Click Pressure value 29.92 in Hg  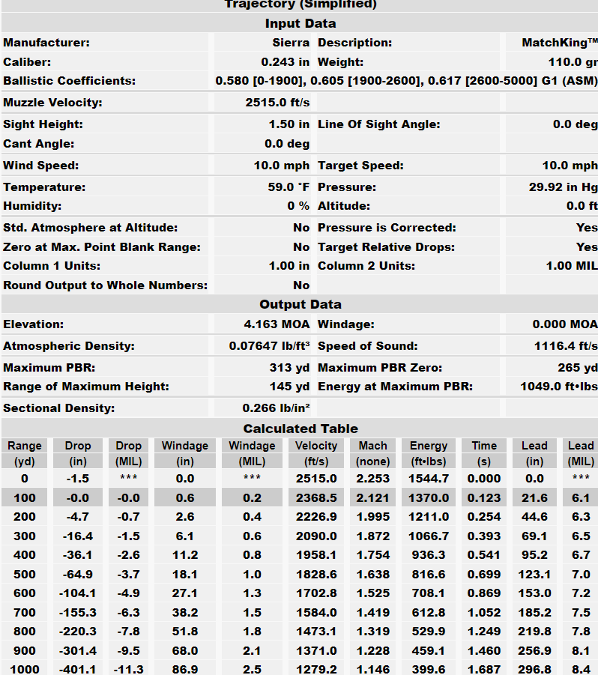[563, 187]
